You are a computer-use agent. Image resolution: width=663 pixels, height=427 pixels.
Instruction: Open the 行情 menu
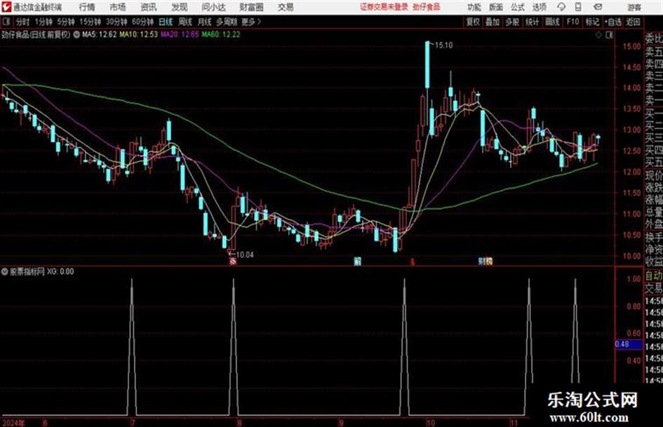pyautogui.click(x=87, y=7)
